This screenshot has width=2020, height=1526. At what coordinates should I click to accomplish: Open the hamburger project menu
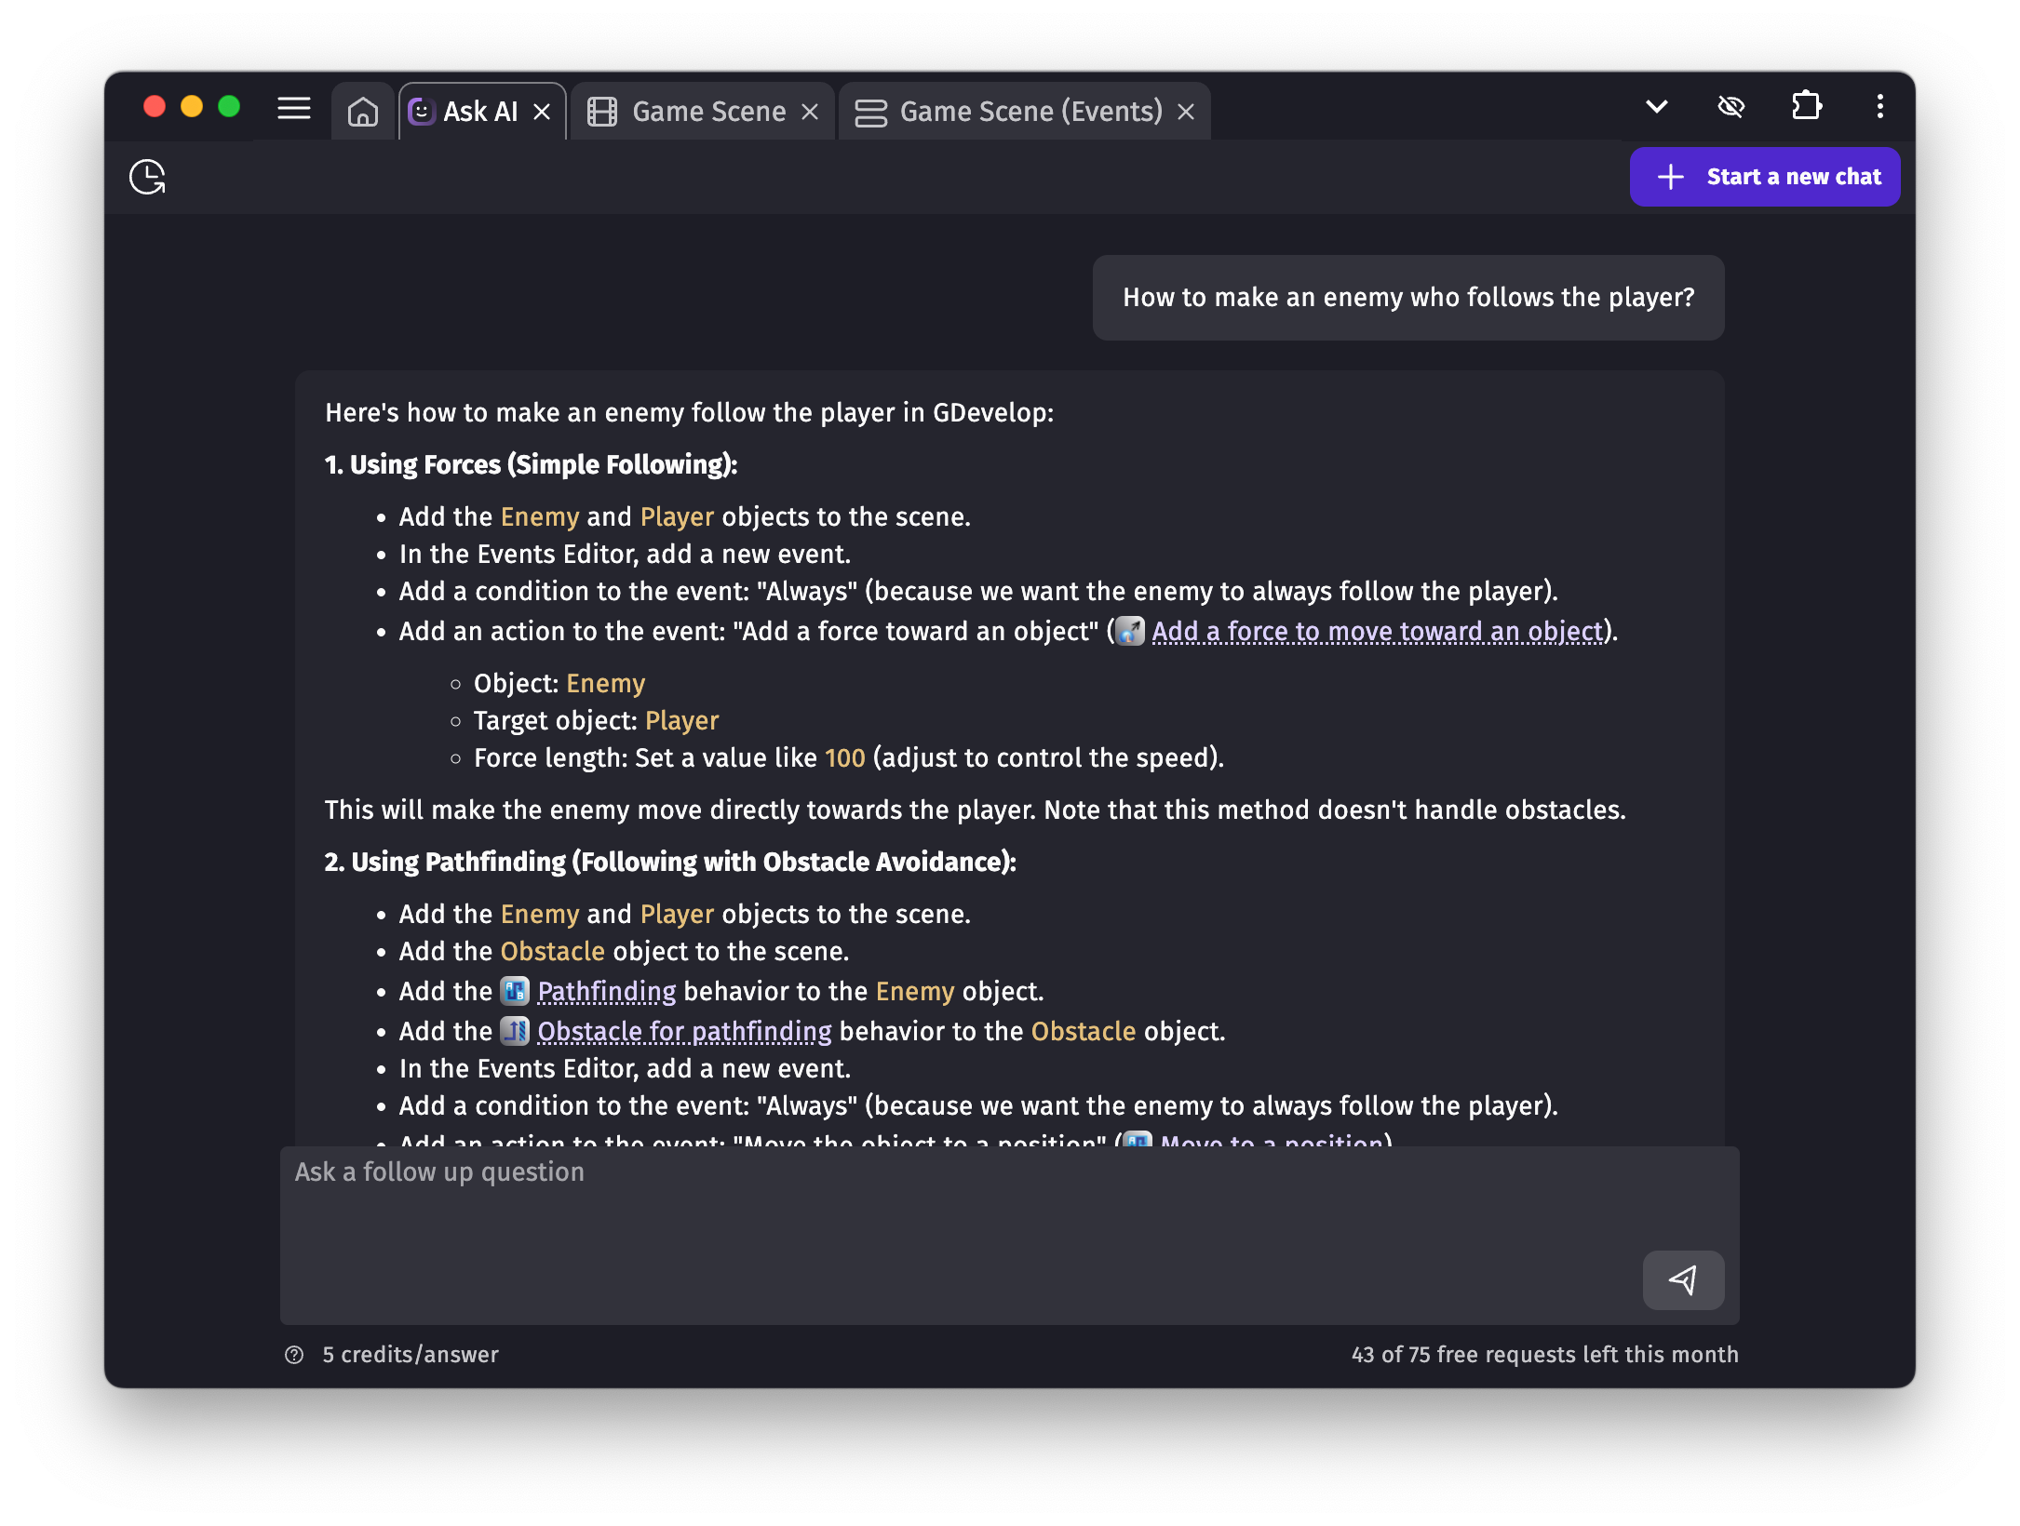(293, 109)
